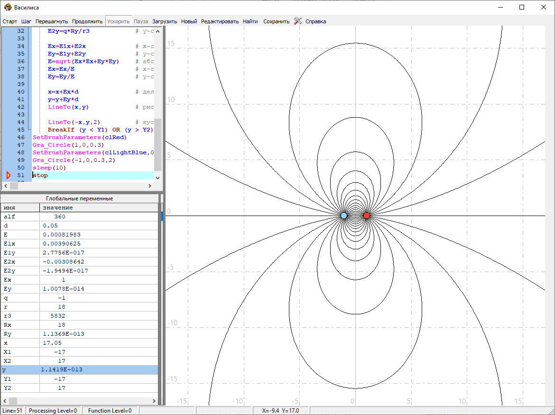Choose Перешагнуть to step over
The image size is (555, 415).
[x=52, y=21]
